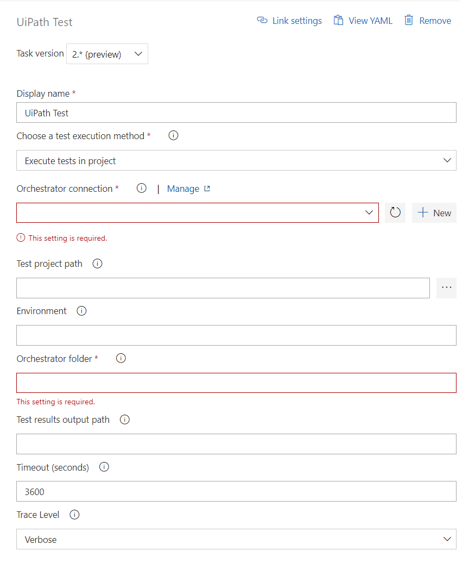This screenshot has height=563, width=469.
Task: Click the red error icon under Orchestrator connection
Action: point(21,237)
